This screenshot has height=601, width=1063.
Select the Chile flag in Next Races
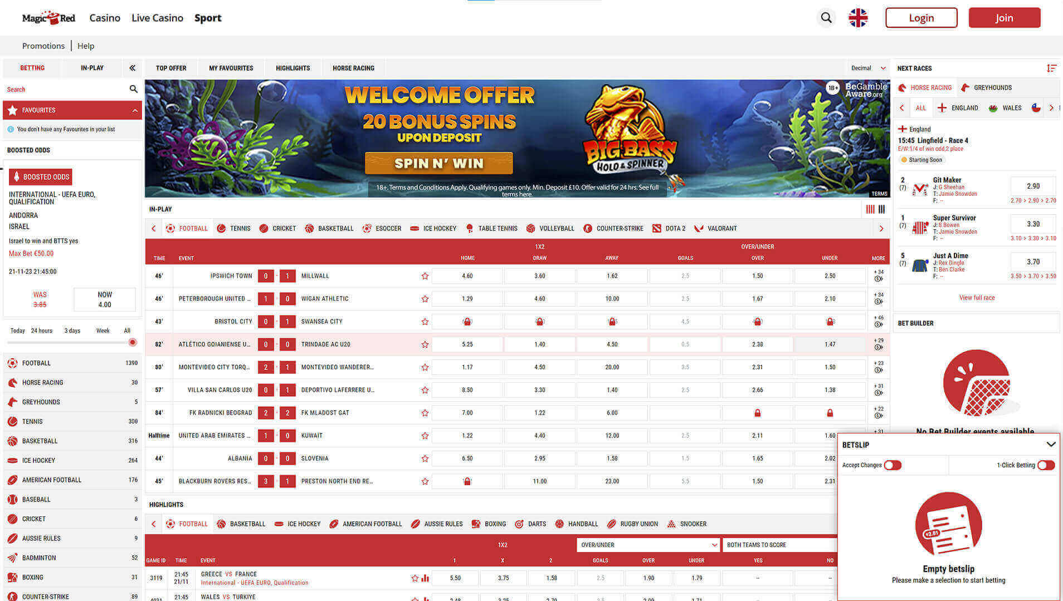[1036, 108]
